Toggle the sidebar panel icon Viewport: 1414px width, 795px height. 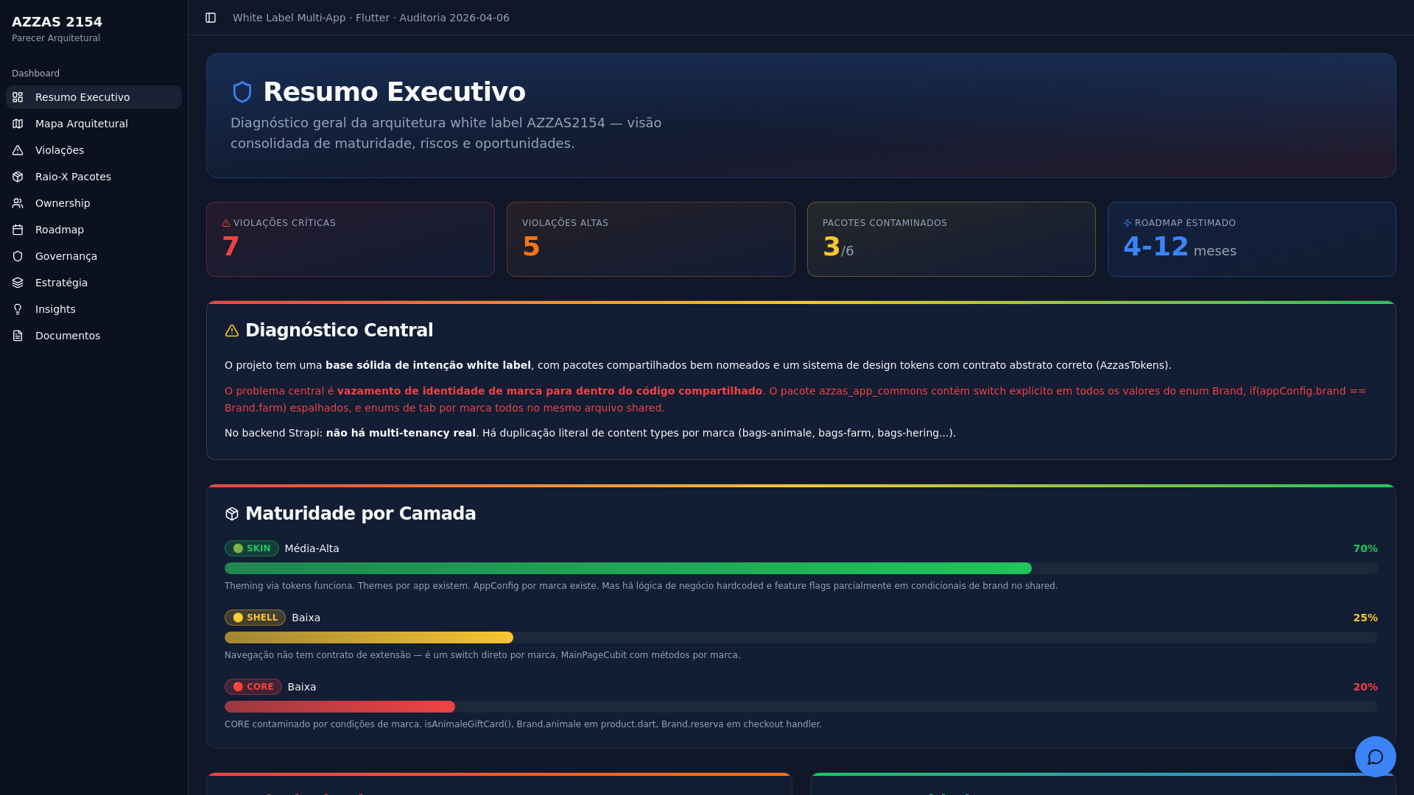tap(211, 18)
